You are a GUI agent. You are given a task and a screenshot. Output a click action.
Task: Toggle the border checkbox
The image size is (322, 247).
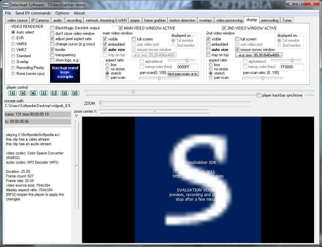52,50
